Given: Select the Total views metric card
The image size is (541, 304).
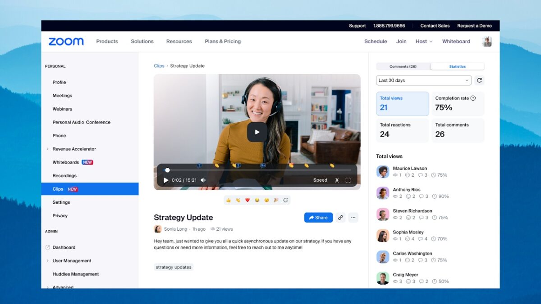Looking at the screenshot, I should [x=402, y=103].
